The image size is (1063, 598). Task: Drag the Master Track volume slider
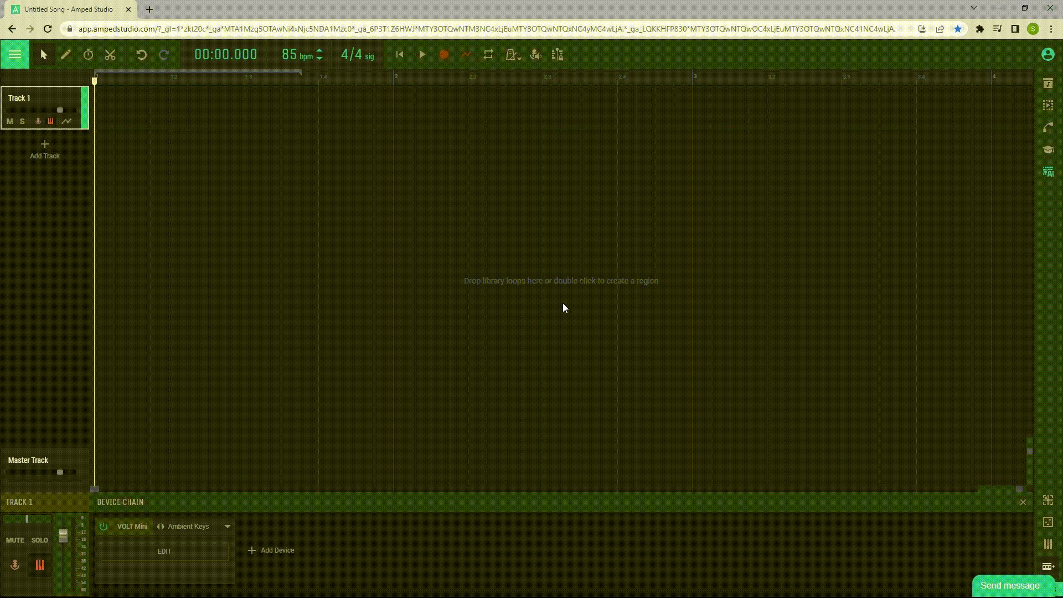tap(60, 472)
